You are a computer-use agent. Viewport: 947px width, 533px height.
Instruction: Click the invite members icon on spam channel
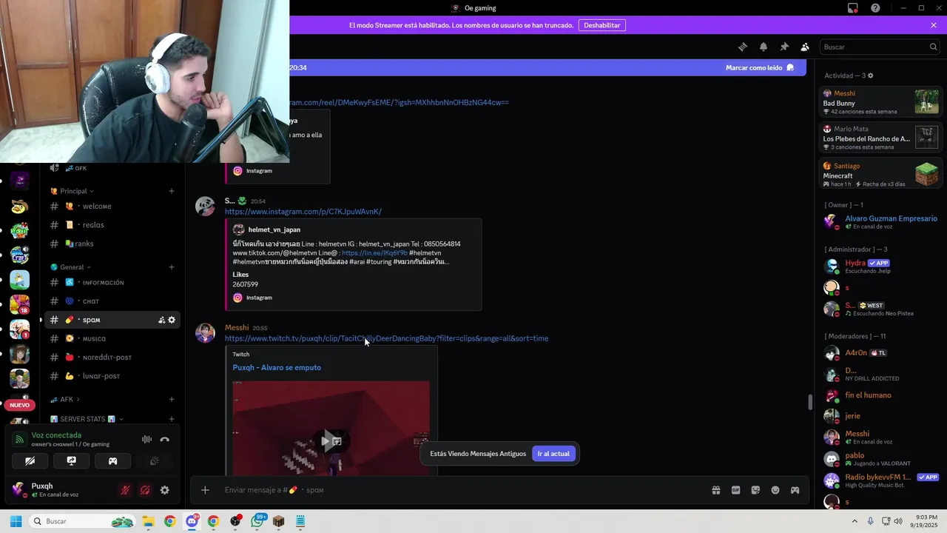pos(161,320)
